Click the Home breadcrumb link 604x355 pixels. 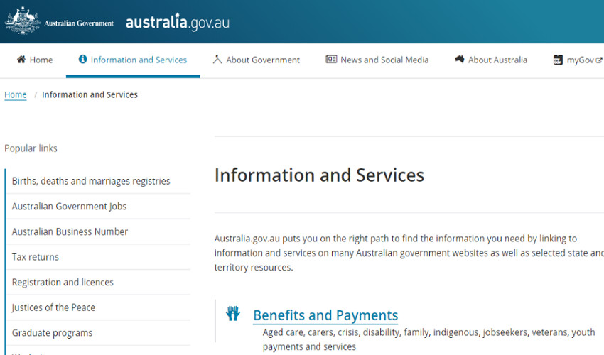[16, 94]
